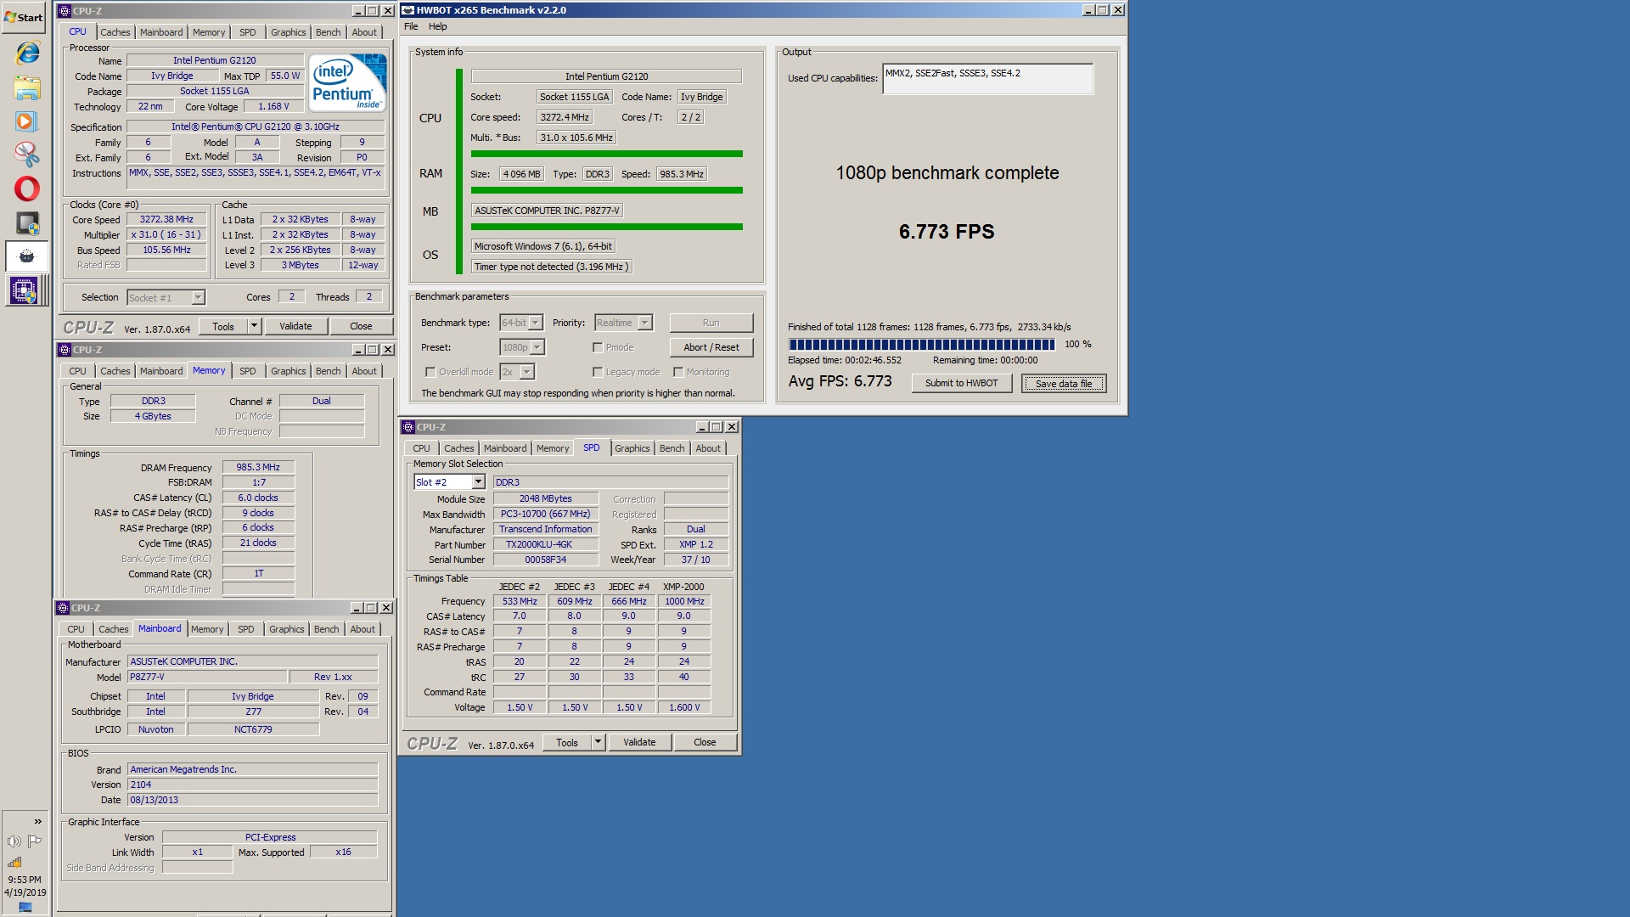Select Graphics tab in the Memory-tab CPU-Z window
Image resolution: width=1630 pixels, height=917 pixels.
point(288,371)
